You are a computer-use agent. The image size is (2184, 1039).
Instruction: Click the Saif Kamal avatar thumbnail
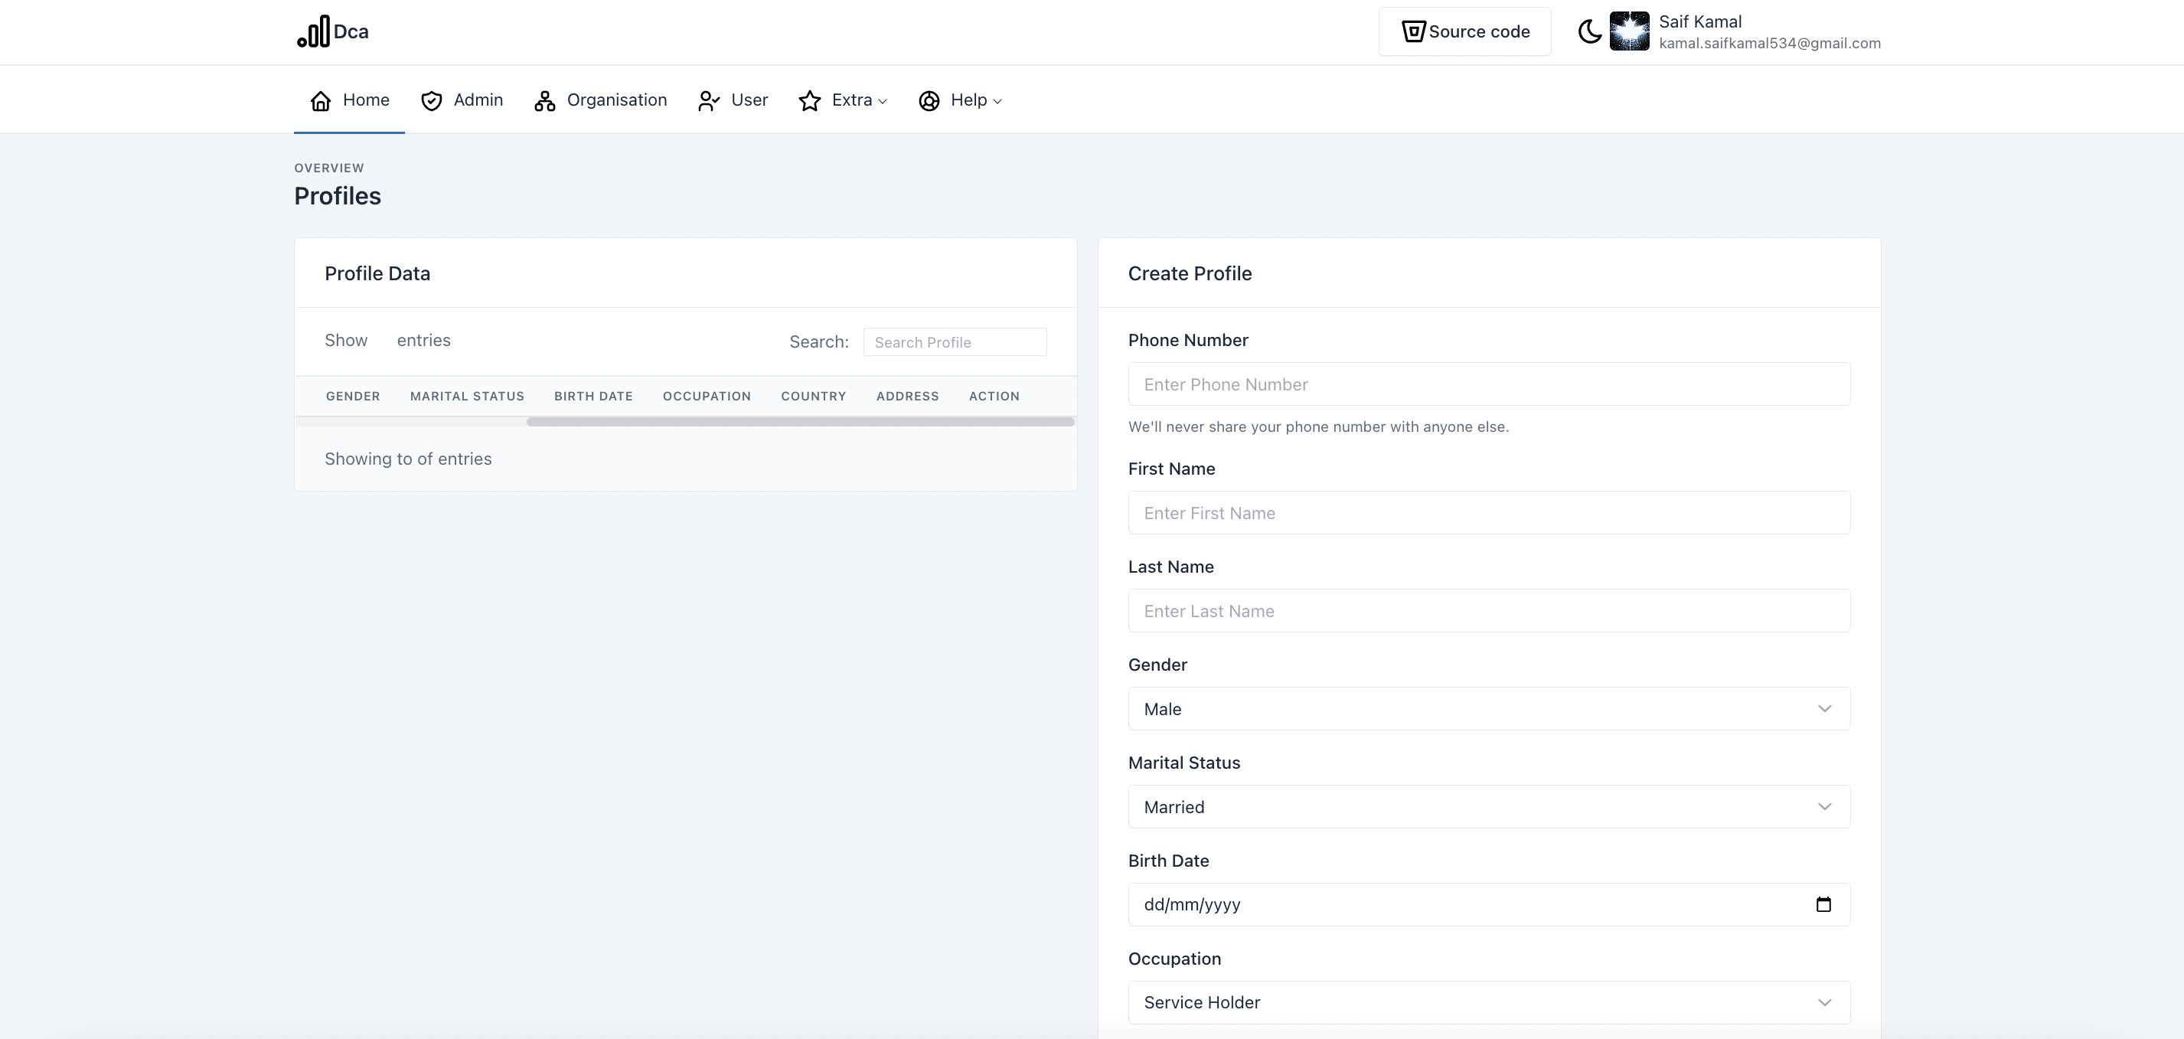coord(1629,32)
